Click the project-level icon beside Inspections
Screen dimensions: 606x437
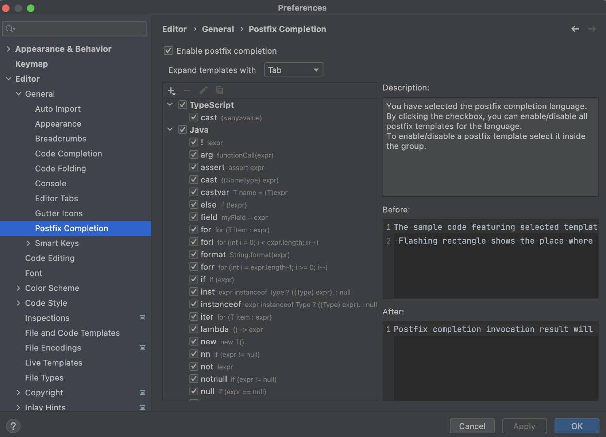[x=142, y=318]
